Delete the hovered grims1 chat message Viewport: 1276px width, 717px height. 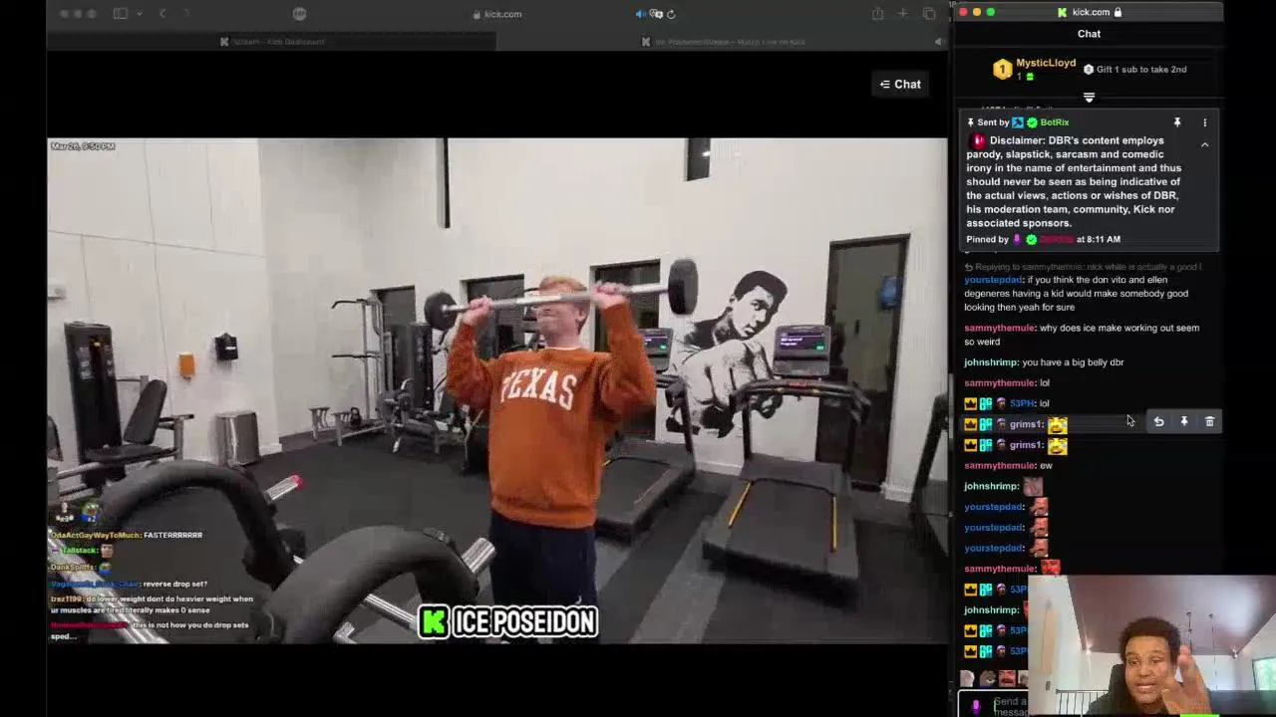click(x=1209, y=422)
